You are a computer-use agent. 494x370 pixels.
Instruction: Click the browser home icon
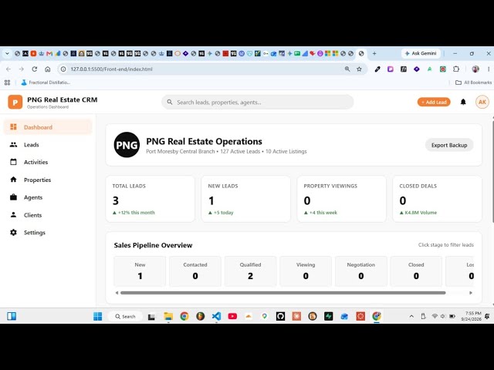click(48, 69)
